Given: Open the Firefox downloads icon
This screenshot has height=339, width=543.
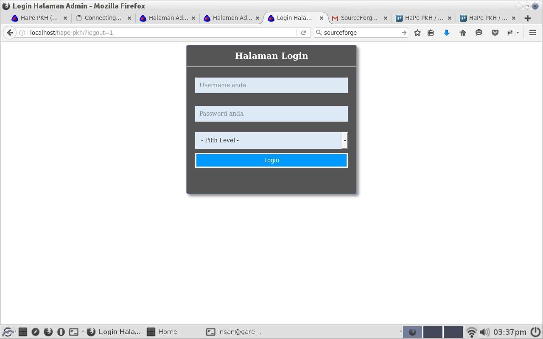Looking at the screenshot, I should (447, 33).
